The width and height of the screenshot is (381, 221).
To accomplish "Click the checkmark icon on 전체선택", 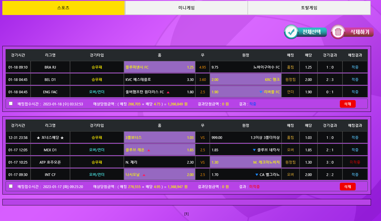I will point(291,32).
